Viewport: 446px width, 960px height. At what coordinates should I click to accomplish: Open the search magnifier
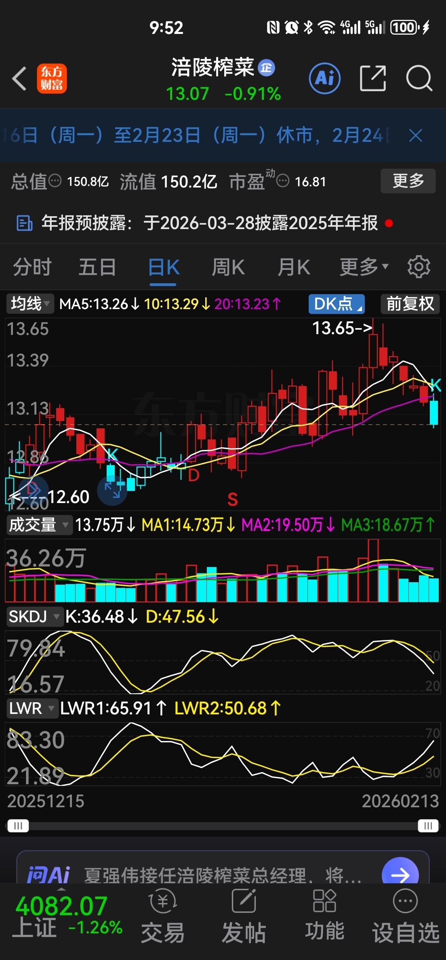point(419,78)
